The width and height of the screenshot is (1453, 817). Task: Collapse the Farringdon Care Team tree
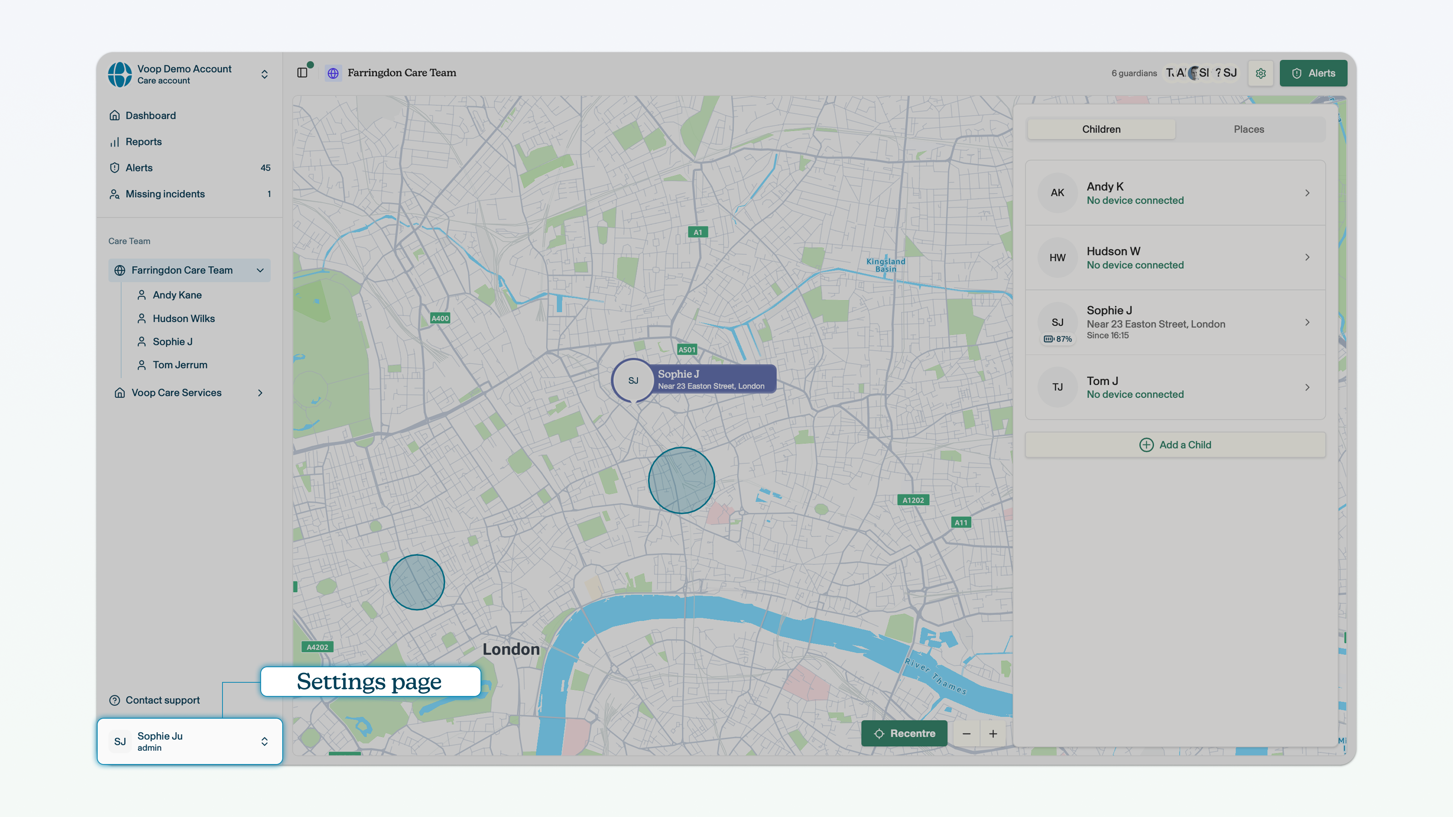pos(260,270)
